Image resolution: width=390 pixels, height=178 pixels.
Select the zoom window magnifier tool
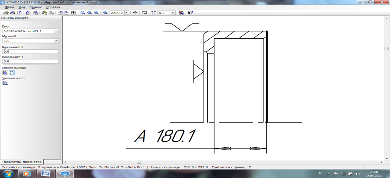(83, 12)
